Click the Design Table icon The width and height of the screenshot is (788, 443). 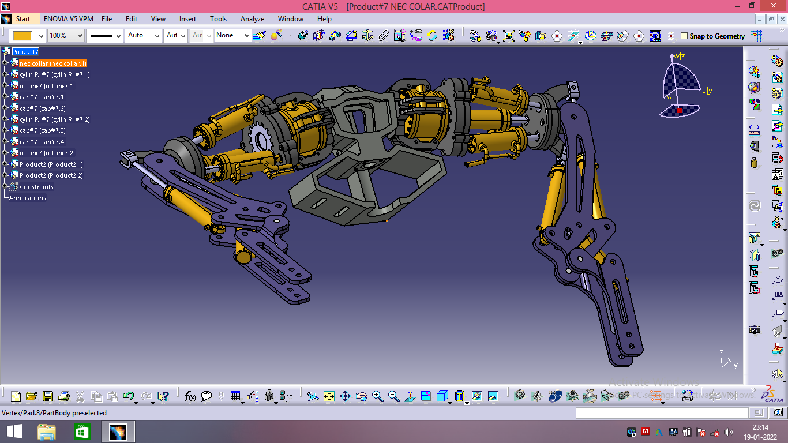pyautogui.click(x=235, y=396)
